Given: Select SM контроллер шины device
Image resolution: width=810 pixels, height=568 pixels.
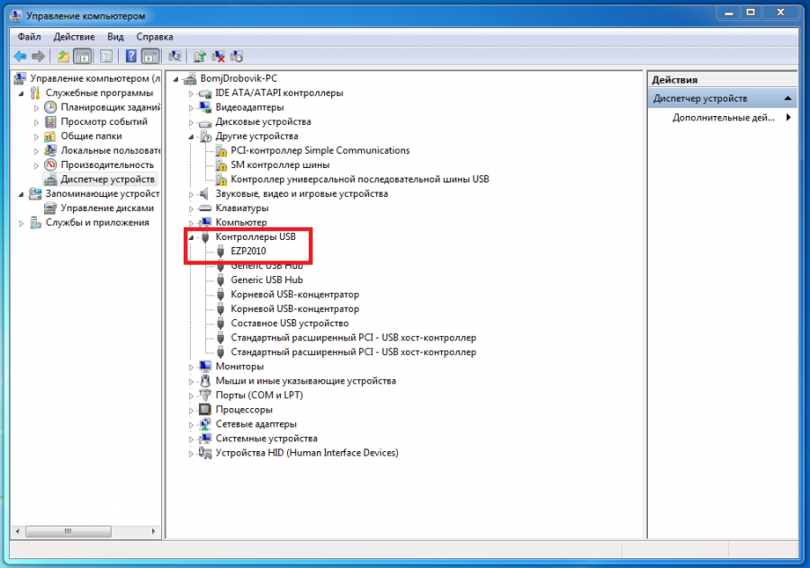Looking at the screenshot, I should click(x=279, y=164).
